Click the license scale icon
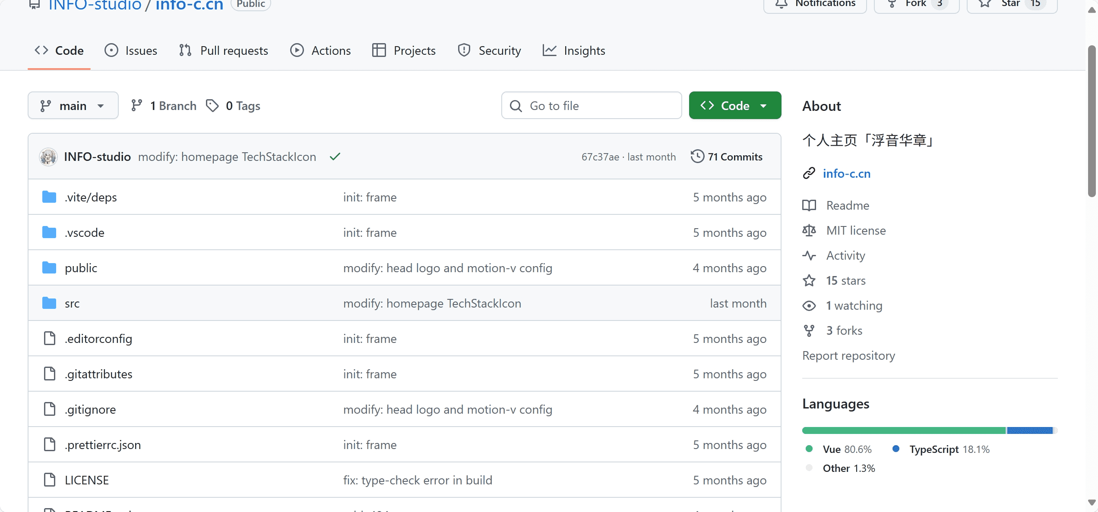 point(809,230)
